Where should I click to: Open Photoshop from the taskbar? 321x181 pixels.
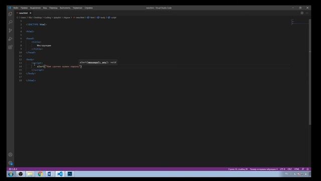pyautogui.click(x=70, y=174)
